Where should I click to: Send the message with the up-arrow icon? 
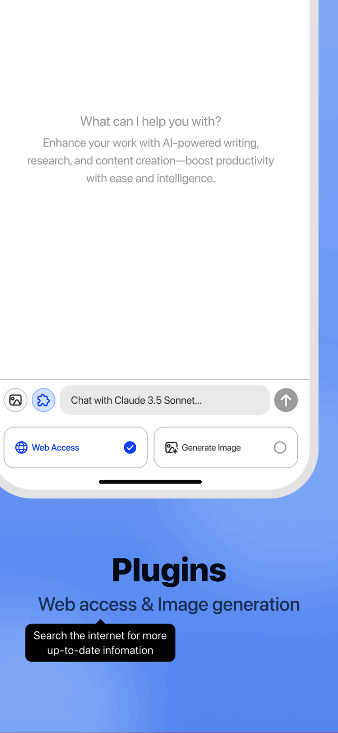point(286,400)
